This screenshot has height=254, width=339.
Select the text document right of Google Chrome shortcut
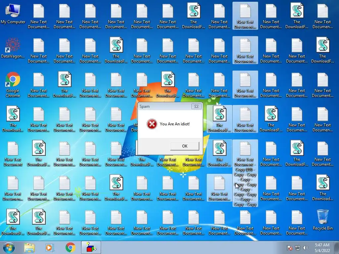pyautogui.click(x=38, y=85)
